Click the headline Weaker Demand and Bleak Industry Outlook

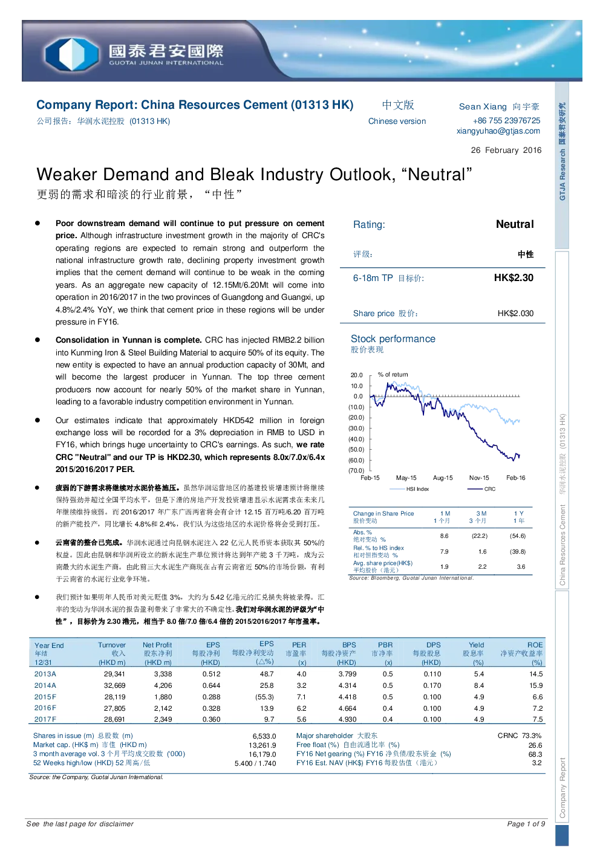pos(254,174)
